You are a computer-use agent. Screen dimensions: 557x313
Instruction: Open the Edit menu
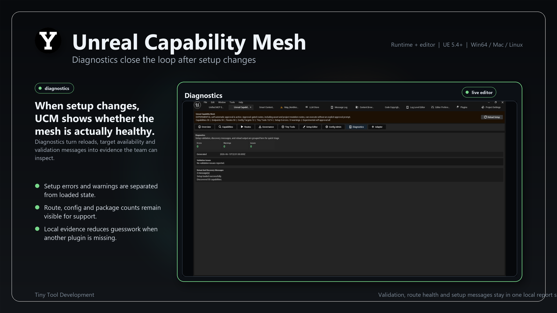click(x=213, y=102)
